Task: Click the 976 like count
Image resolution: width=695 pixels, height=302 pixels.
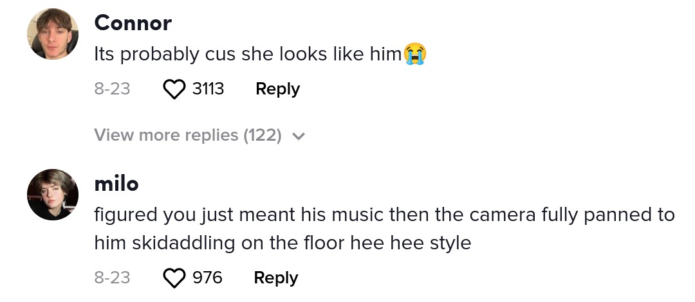Action: [207, 278]
